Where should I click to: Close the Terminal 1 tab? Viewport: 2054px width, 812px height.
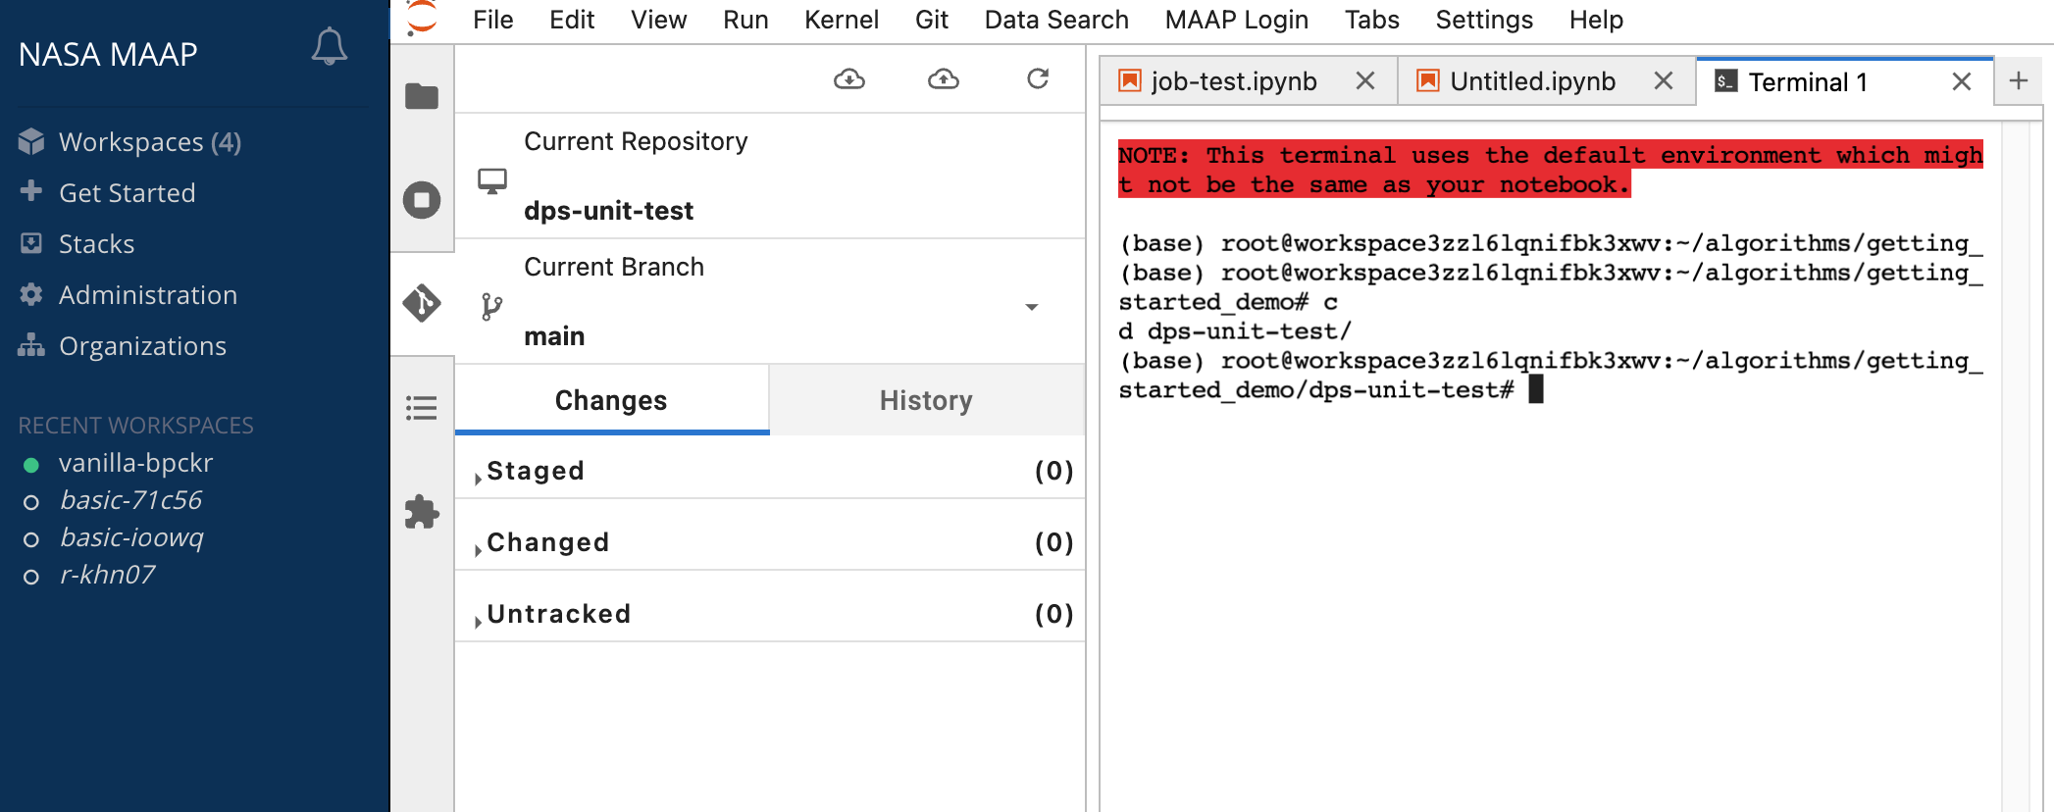(x=1962, y=81)
